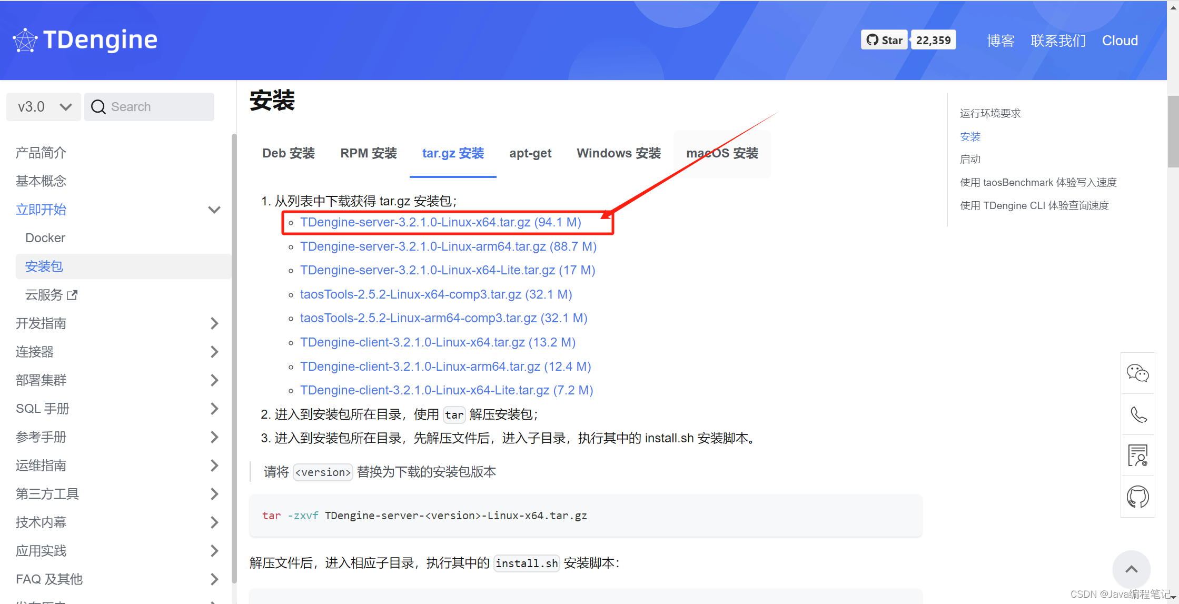Star the project on GitHub
Image resolution: width=1179 pixels, height=604 pixels.
[884, 39]
